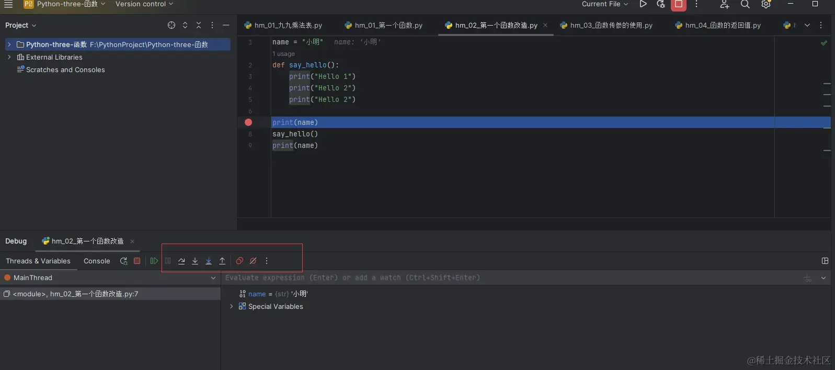Image resolution: width=835 pixels, height=370 pixels.
Task: Stop the running process with the red square in the title bar
Action: 679,4
